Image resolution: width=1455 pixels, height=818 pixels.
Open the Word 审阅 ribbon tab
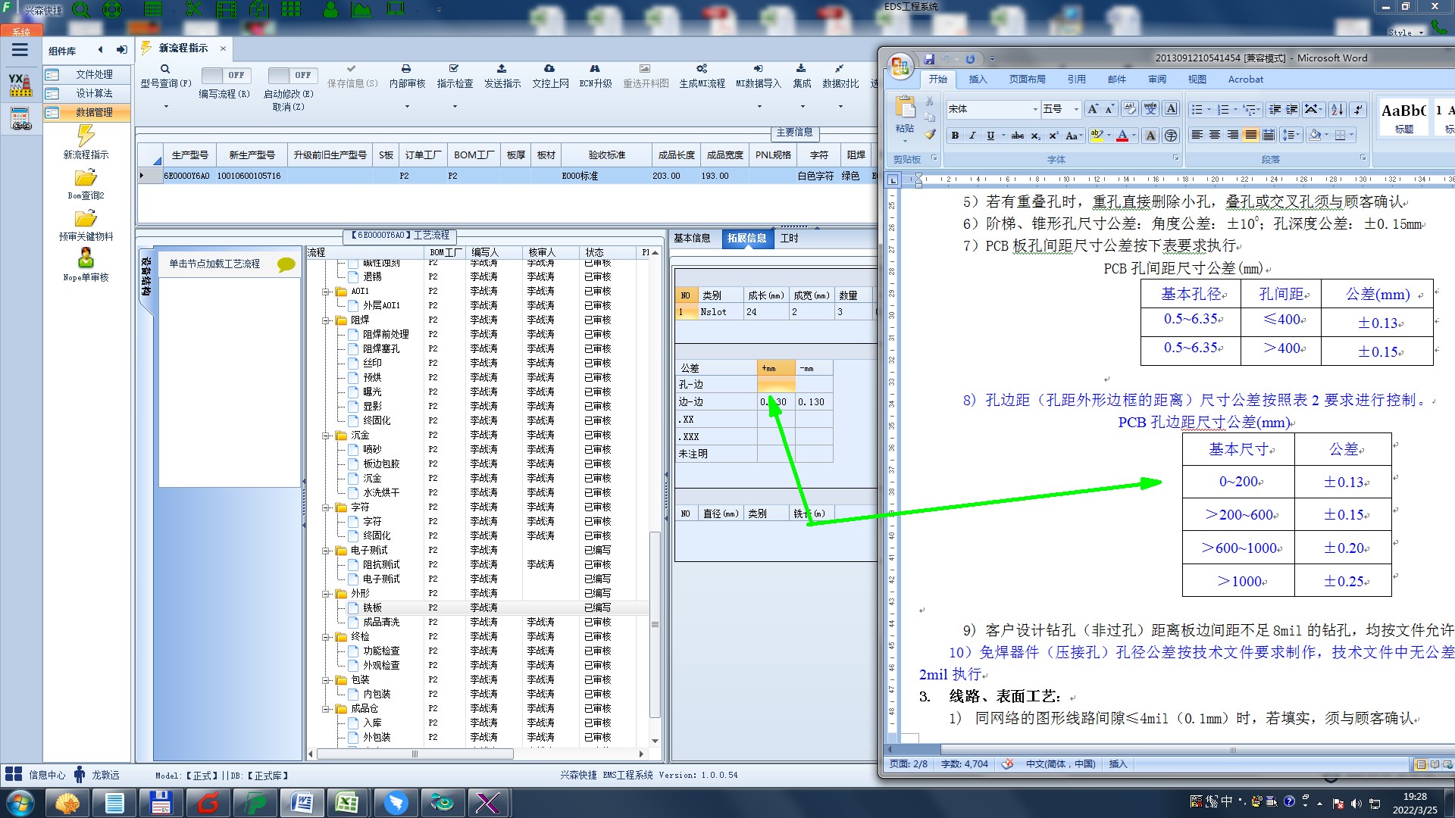tap(1157, 79)
